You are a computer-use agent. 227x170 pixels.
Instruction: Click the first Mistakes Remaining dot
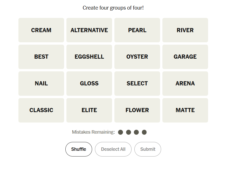(120, 132)
